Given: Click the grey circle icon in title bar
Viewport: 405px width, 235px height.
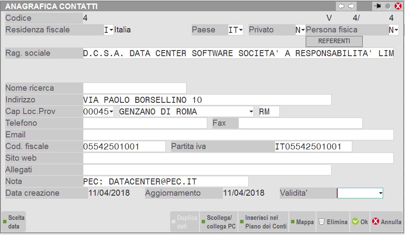Looking at the screenshot, I should 388,6.
